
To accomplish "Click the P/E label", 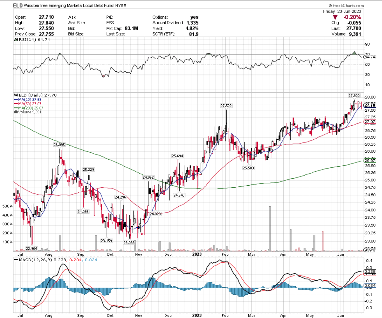I will pyautogui.click(x=110, y=17).
